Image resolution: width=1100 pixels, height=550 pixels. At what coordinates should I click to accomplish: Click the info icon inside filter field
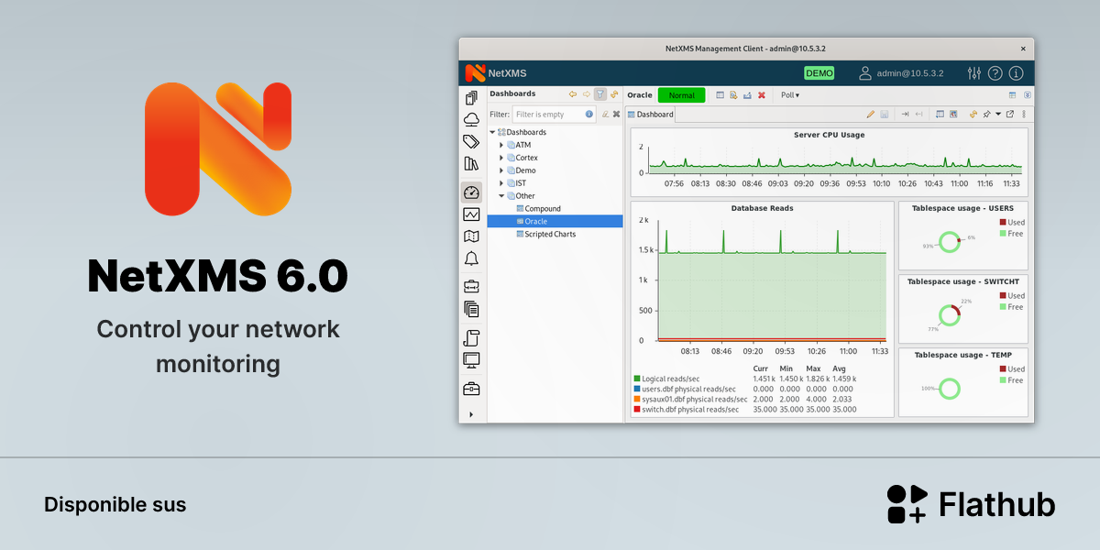pyautogui.click(x=589, y=115)
